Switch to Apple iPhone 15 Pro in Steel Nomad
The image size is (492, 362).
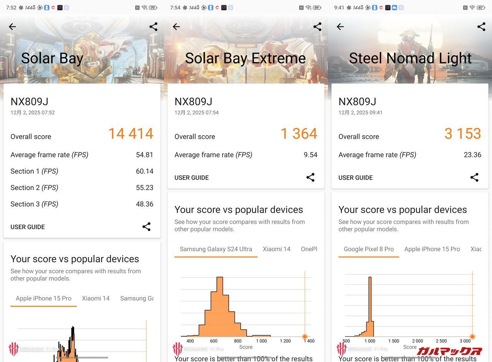(x=432, y=249)
